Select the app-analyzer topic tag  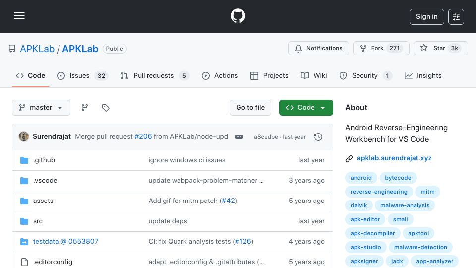click(434, 262)
